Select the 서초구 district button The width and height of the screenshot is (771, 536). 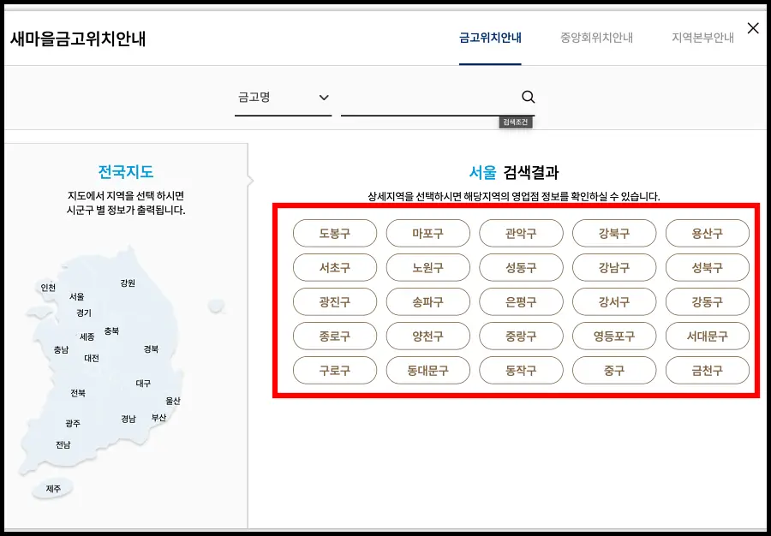tap(335, 268)
